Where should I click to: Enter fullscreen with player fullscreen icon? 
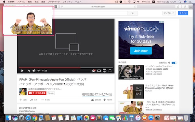[x=110, y=71]
